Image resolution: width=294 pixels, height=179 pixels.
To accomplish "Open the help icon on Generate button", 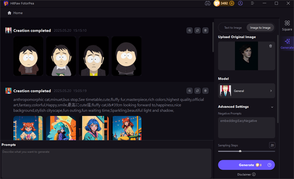I will (269, 165).
